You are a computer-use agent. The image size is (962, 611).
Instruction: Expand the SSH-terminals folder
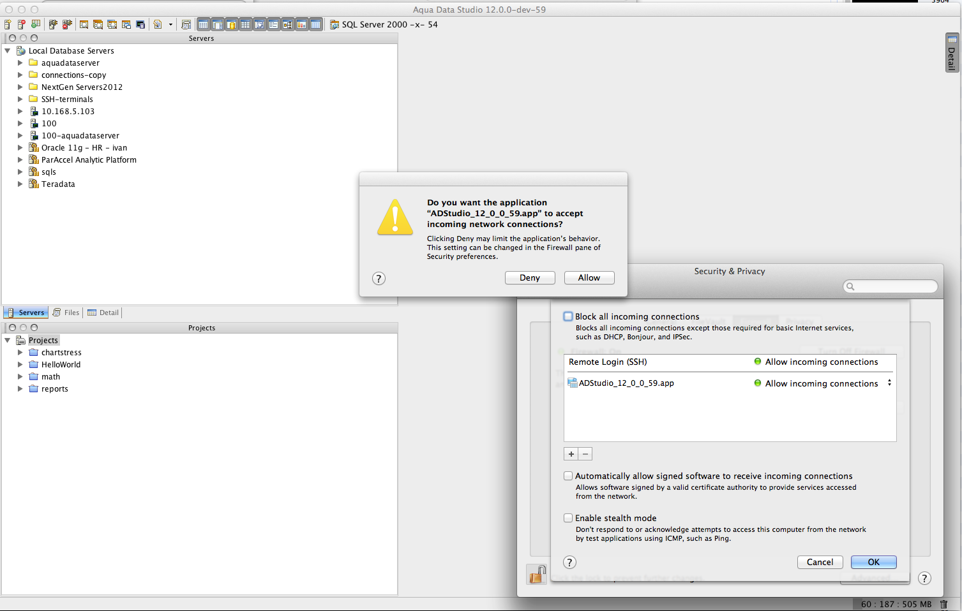point(20,99)
